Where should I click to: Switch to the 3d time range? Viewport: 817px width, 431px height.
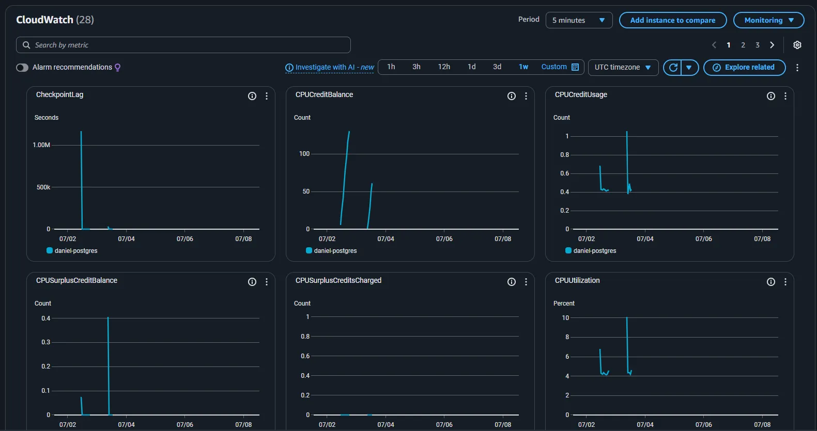coord(497,67)
